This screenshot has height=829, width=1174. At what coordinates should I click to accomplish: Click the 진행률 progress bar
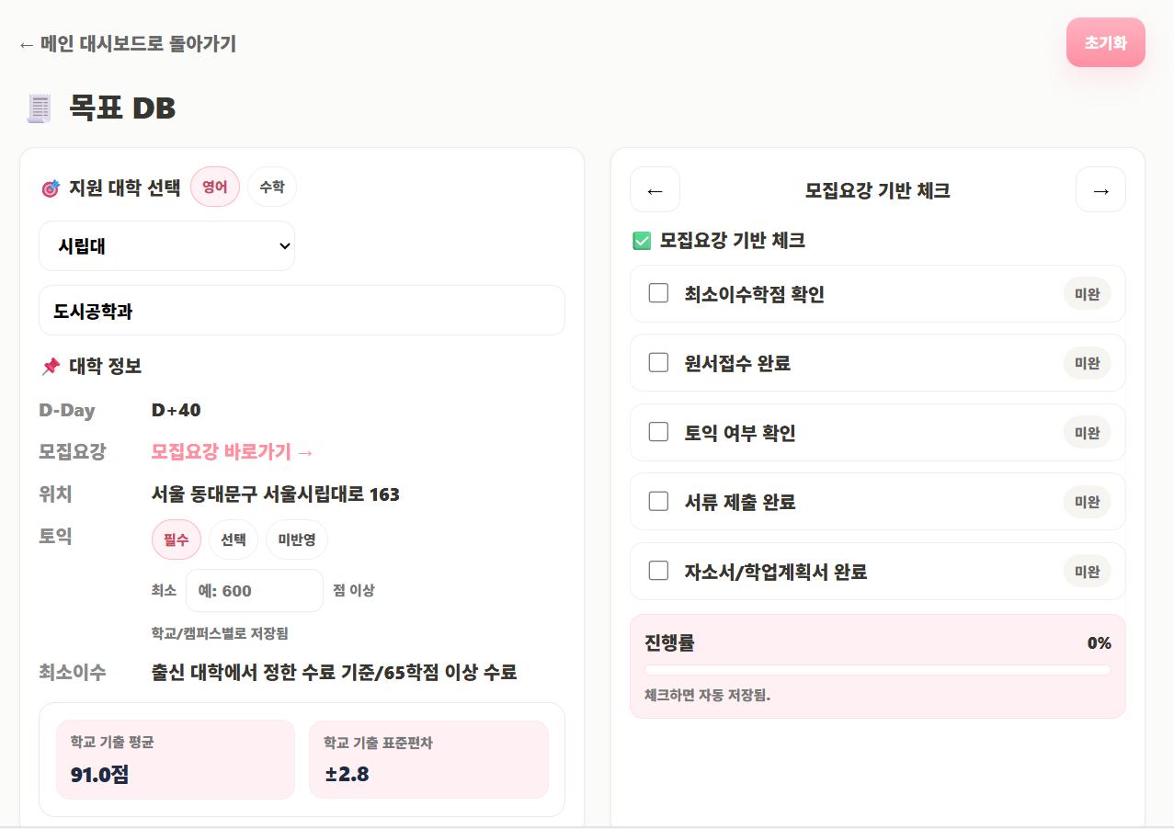point(877,670)
